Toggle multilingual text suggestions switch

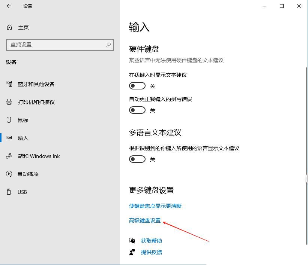pos(137,159)
